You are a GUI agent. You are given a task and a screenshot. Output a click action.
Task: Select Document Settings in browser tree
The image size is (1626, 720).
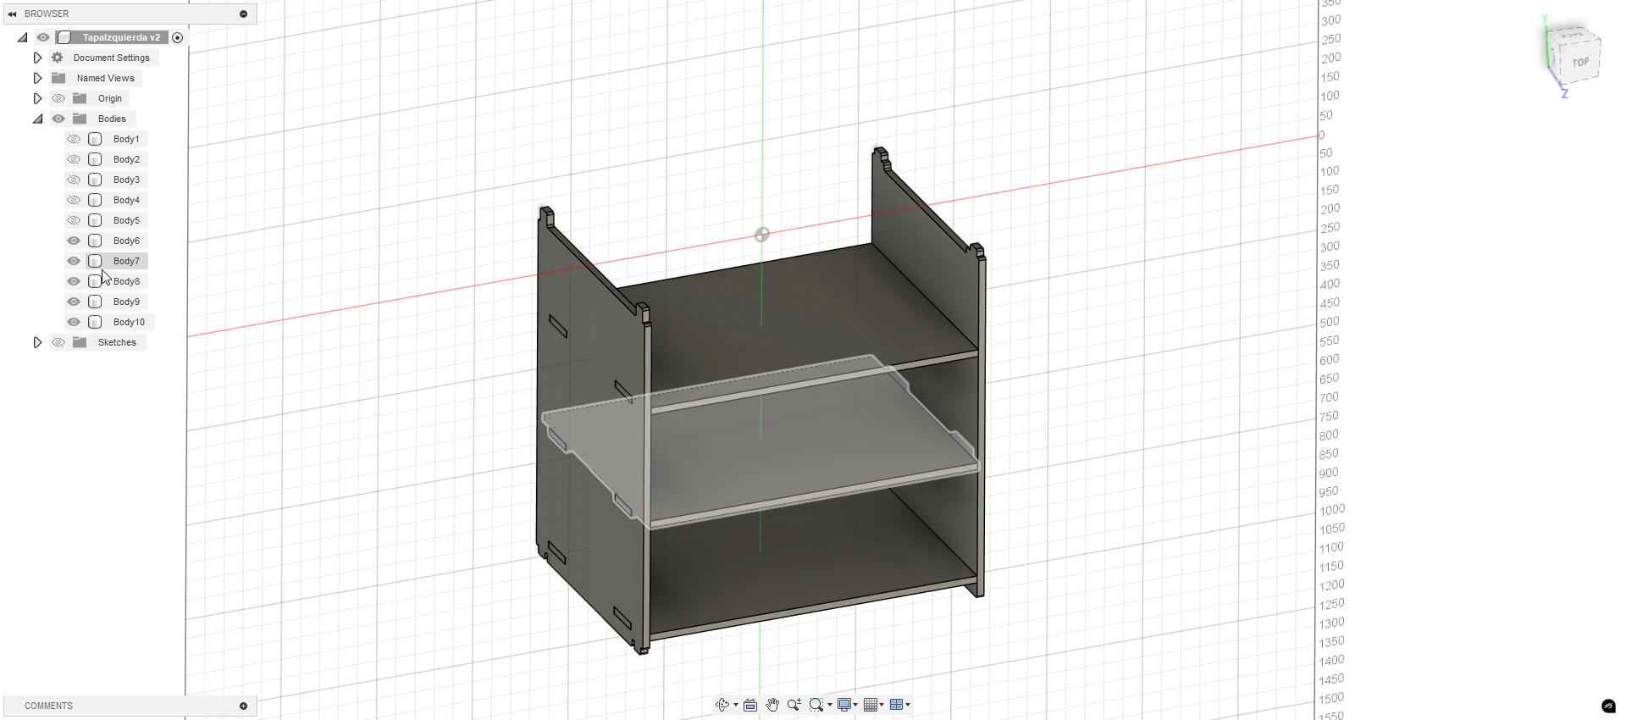[x=112, y=58]
